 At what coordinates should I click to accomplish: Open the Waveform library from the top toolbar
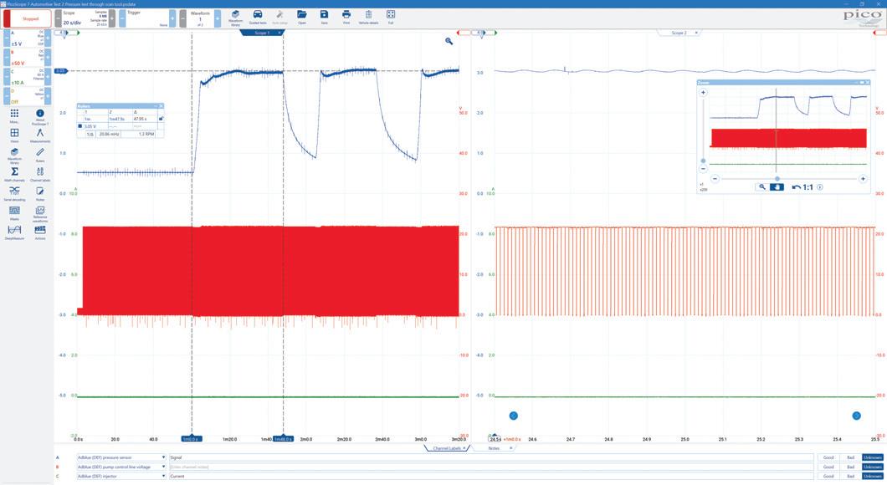(235, 17)
